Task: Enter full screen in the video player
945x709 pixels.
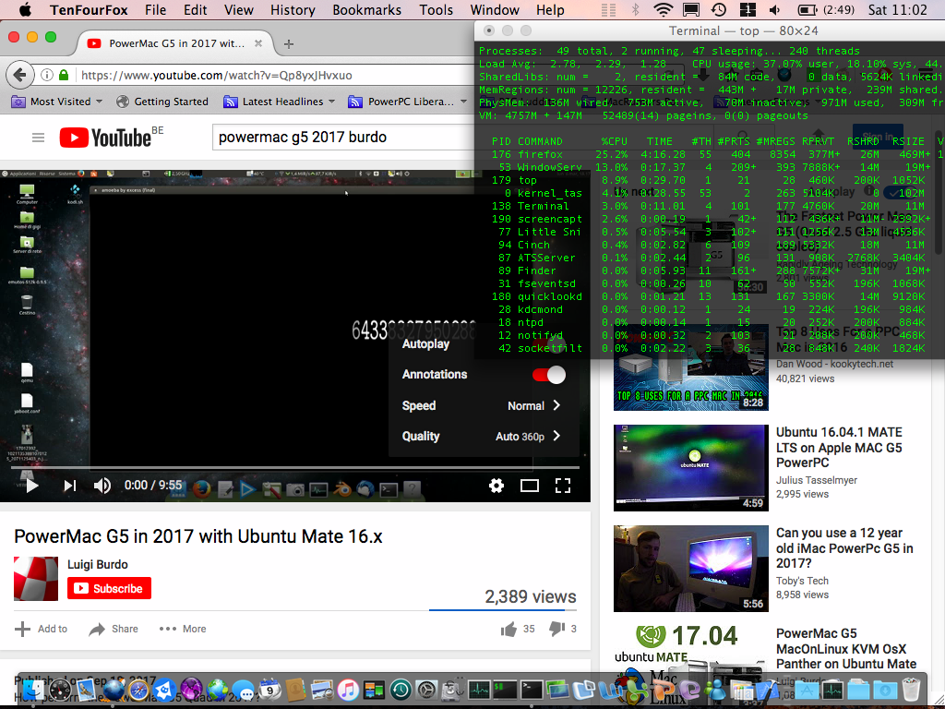Action: coord(563,486)
